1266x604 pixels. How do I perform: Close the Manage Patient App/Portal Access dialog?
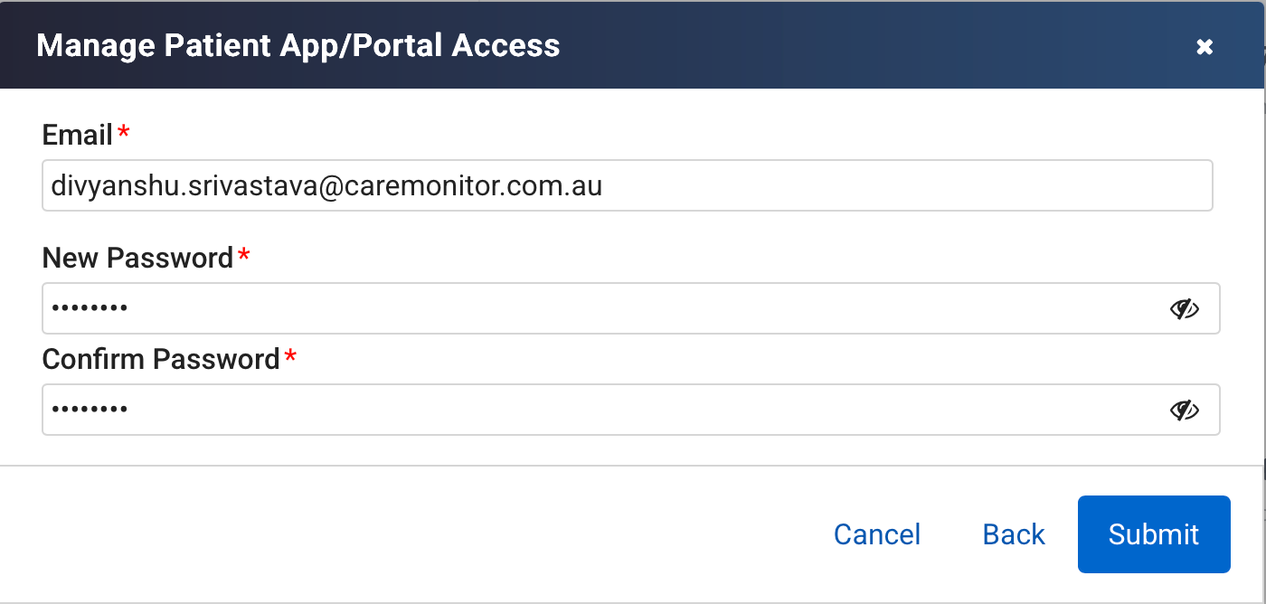[1205, 47]
